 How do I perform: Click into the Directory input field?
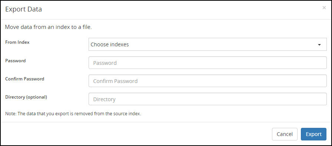pos(207,99)
